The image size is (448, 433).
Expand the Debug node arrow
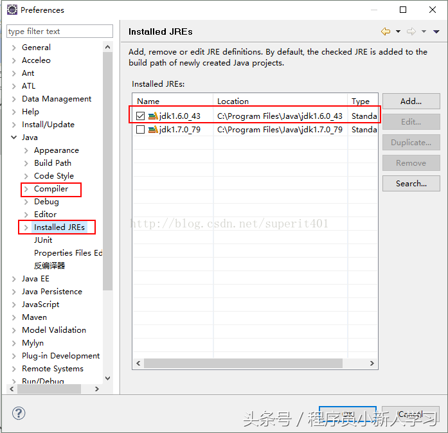pos(26,202)
